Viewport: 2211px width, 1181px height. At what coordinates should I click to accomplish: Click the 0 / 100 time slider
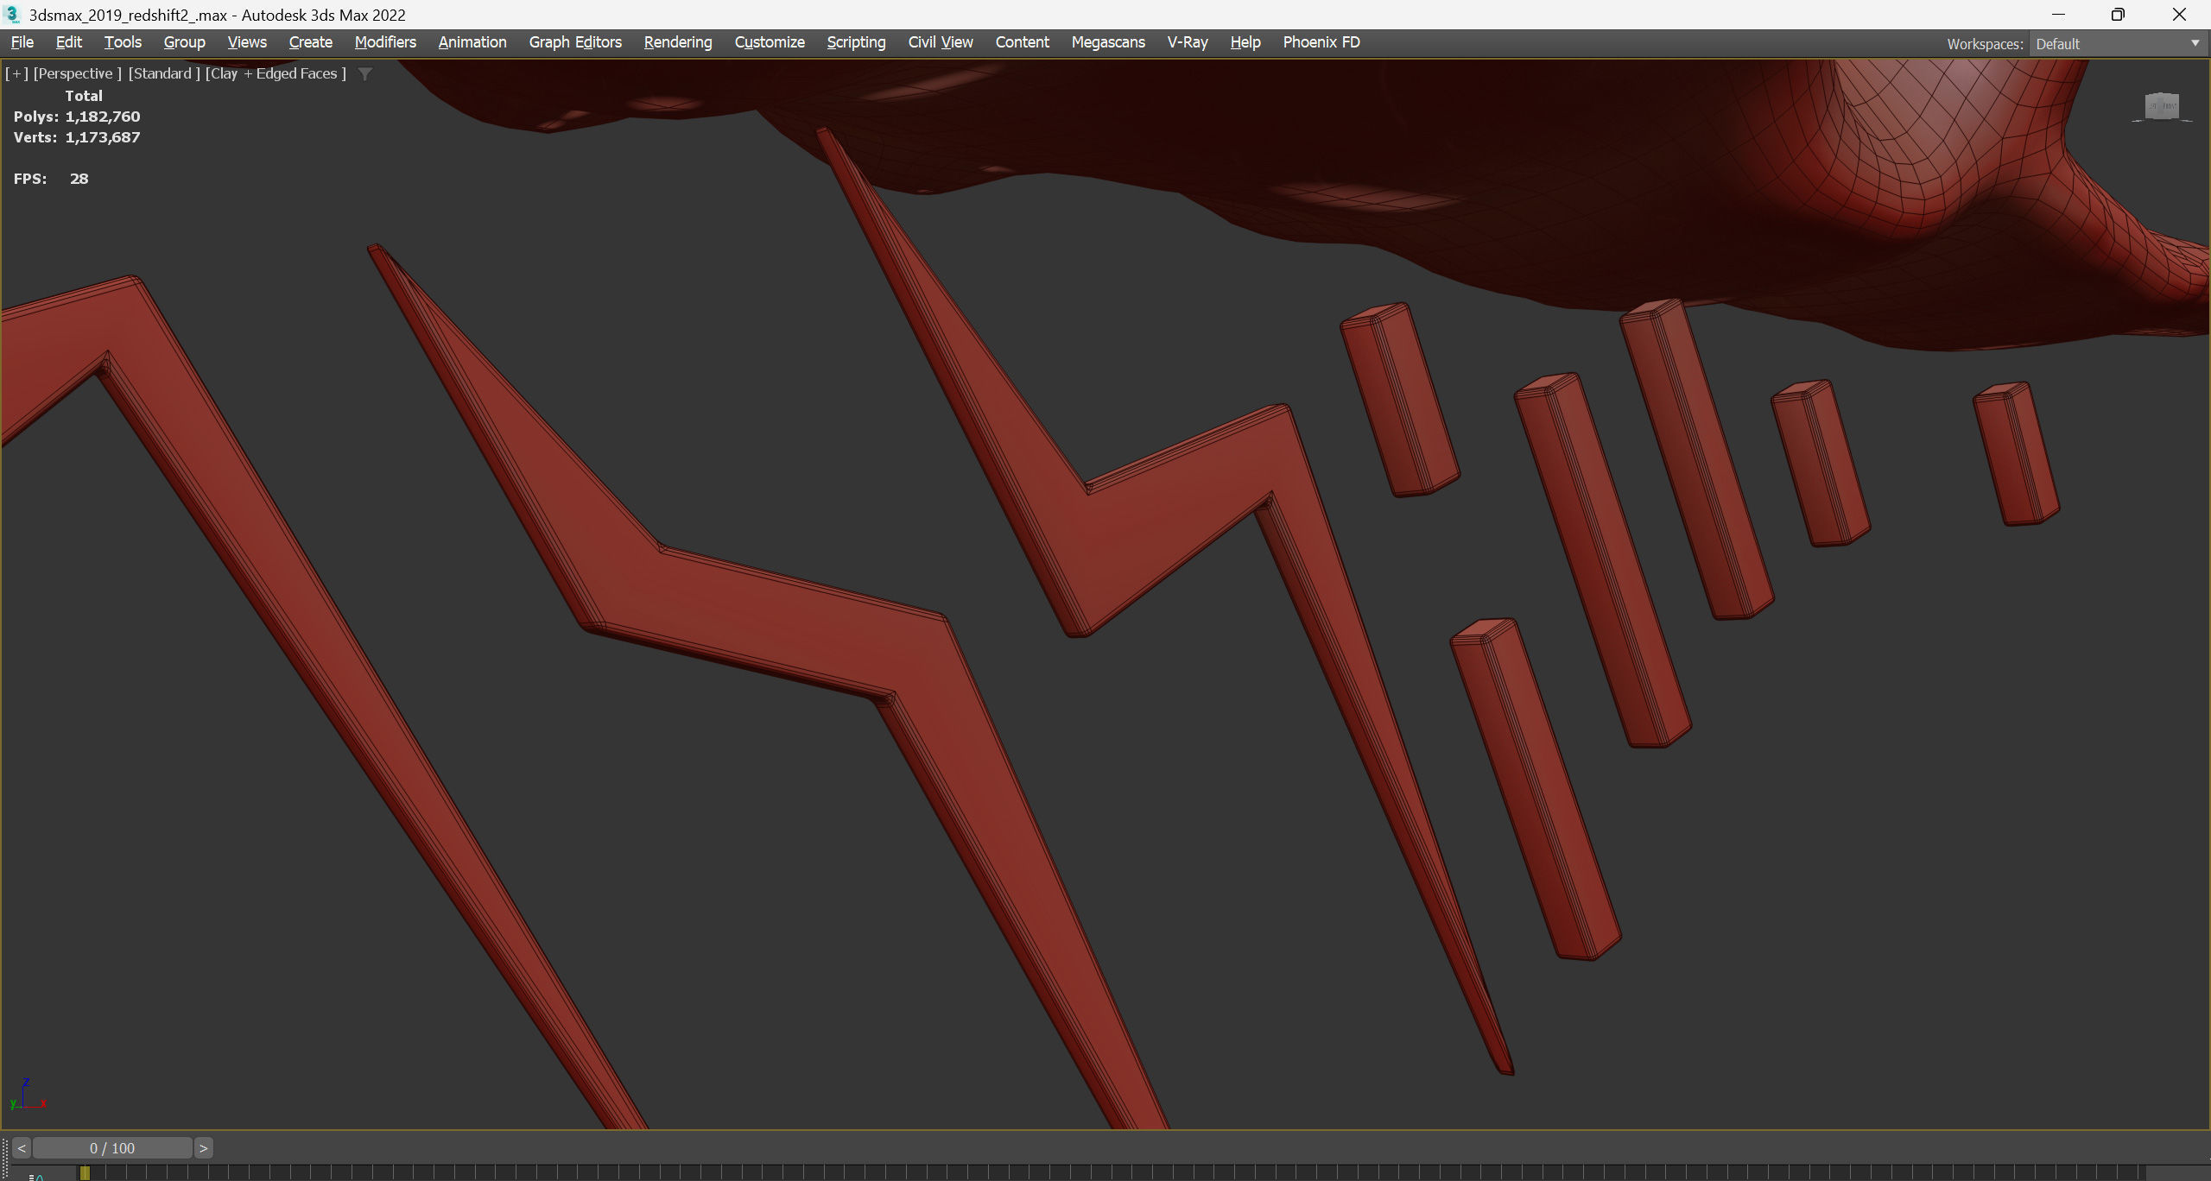(x=112, y=1148)
